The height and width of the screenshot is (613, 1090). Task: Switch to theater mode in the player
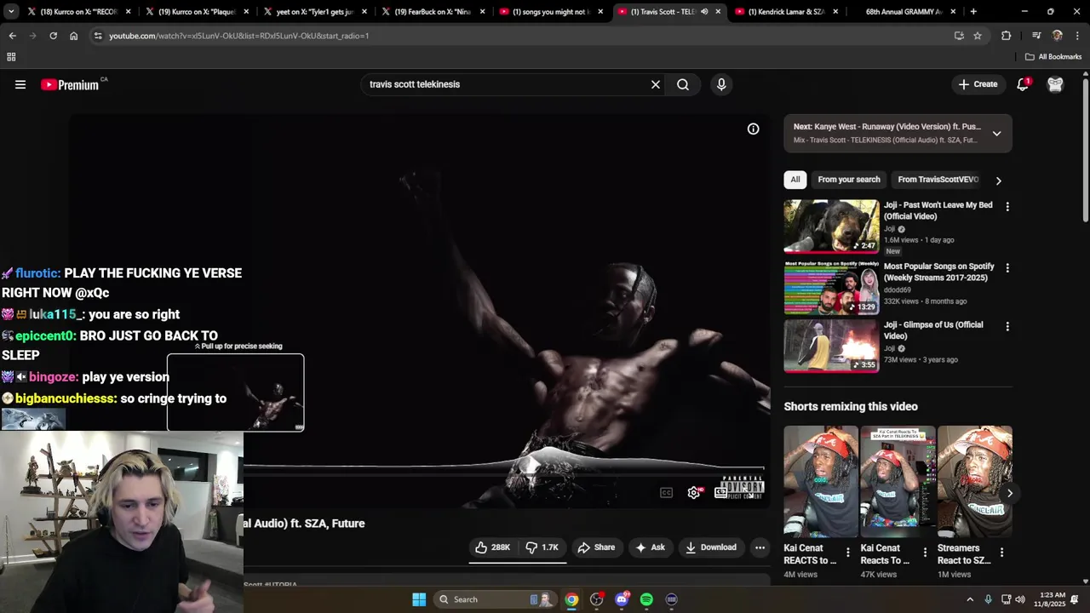tap(721, 492)
